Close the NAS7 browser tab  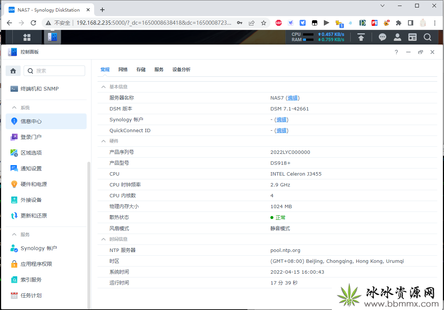point(88,10)
